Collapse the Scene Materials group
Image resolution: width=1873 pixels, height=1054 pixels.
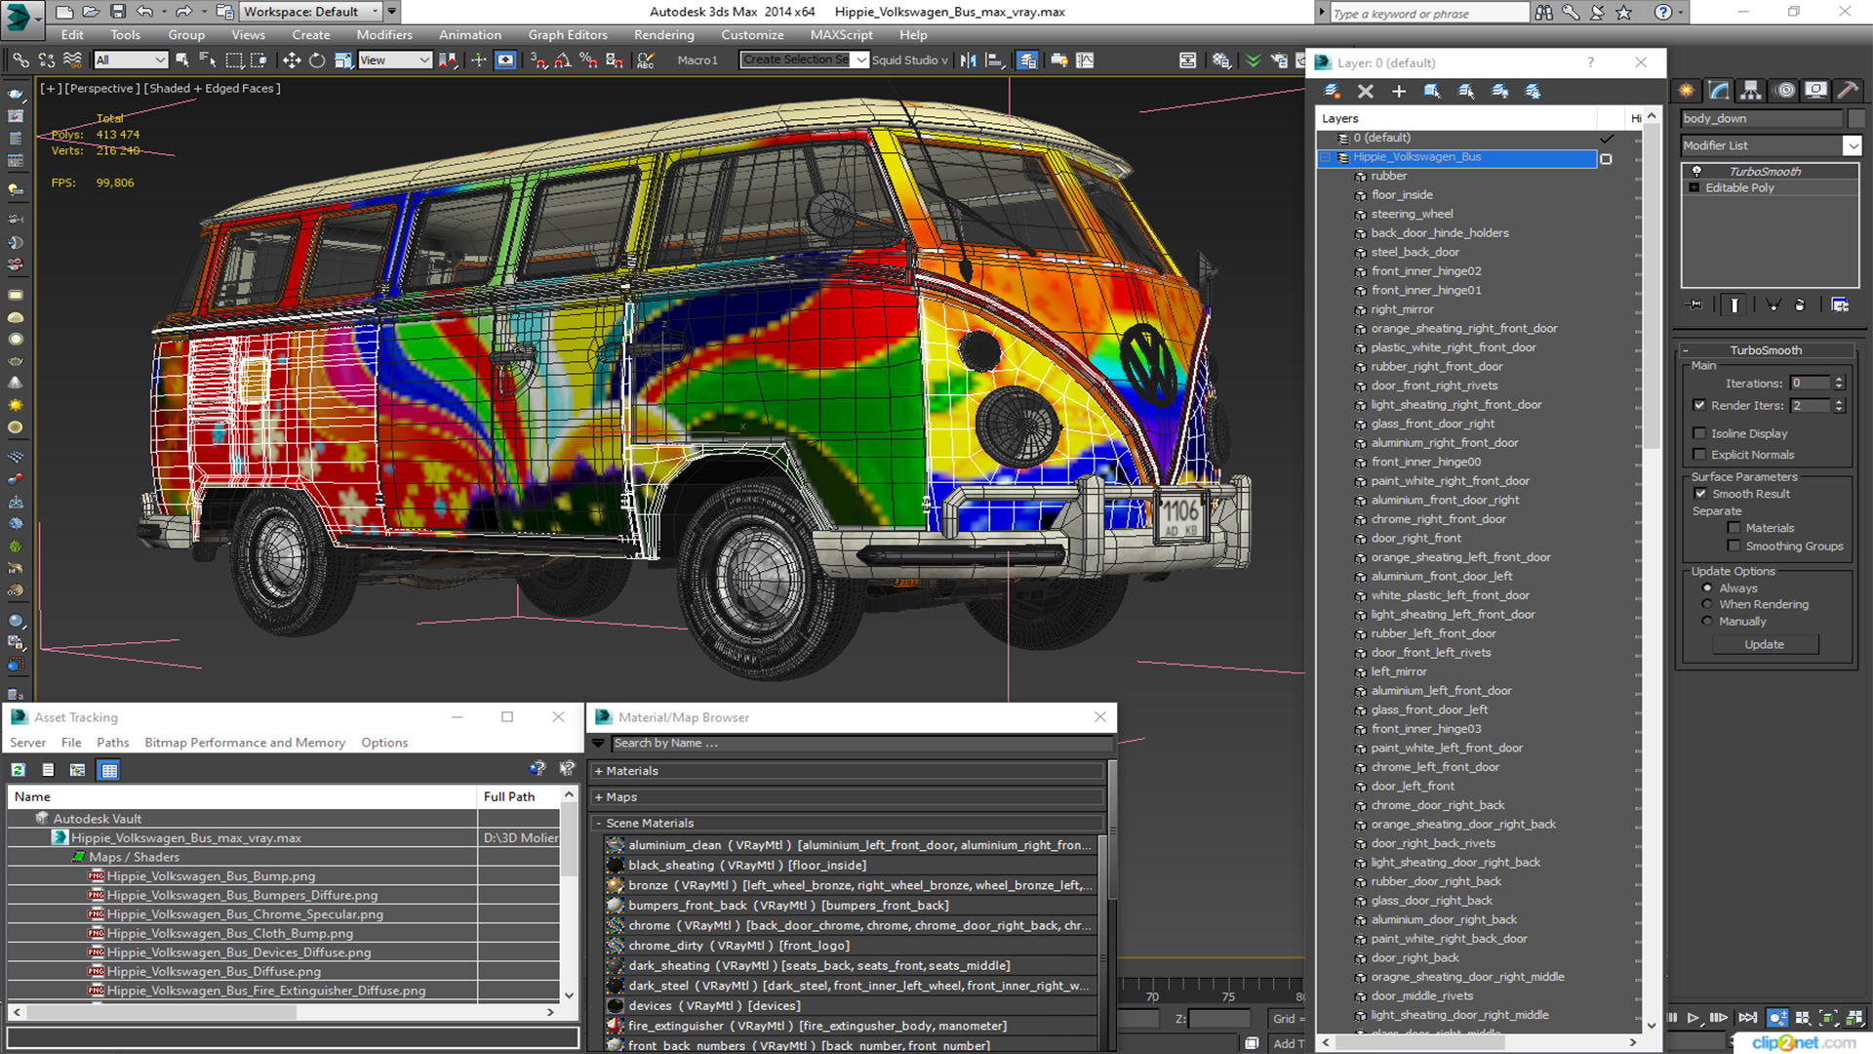point(598,824)
